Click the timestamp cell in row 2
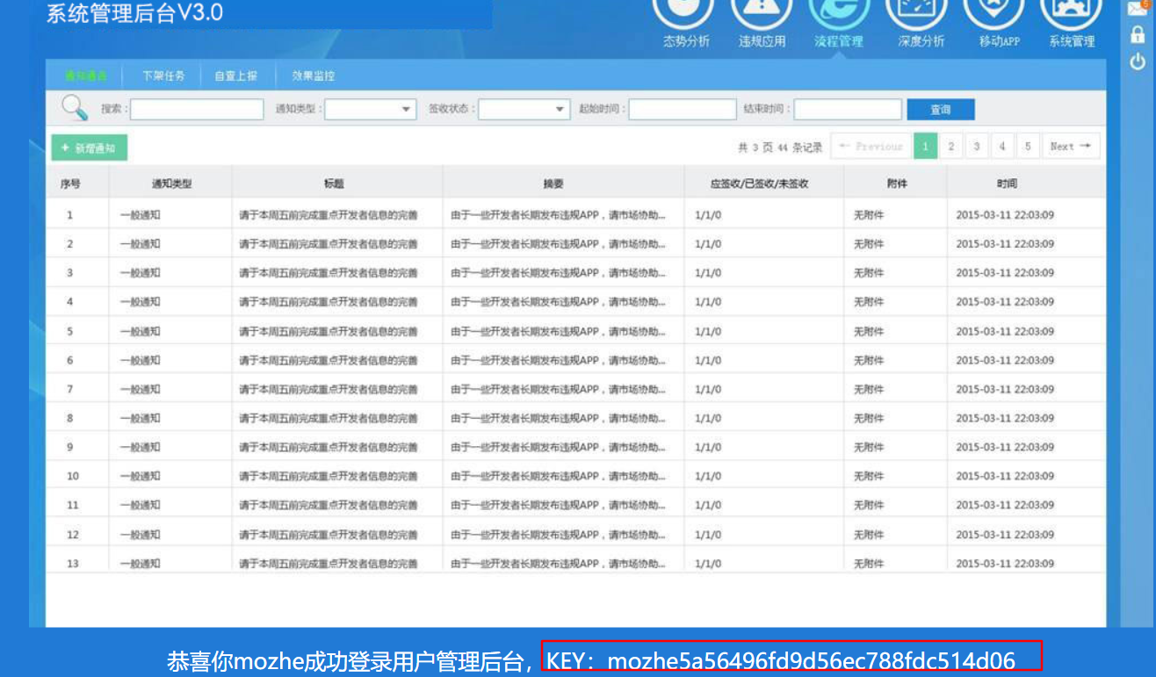The width and height of the screenshot is (1156, 677). pos(1005,244)
